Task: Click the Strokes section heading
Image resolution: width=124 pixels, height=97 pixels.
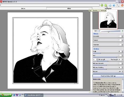Action: click(x=96, y=49)
